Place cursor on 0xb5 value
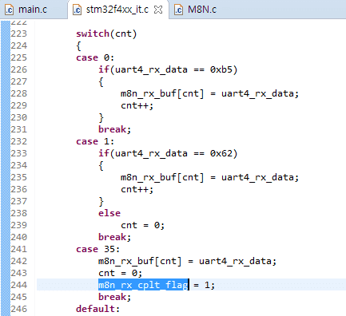The height and width of the screenshot is (316, 346). (x=221, y=69)
